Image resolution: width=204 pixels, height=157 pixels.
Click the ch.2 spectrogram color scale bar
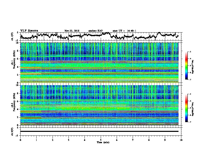186,108
